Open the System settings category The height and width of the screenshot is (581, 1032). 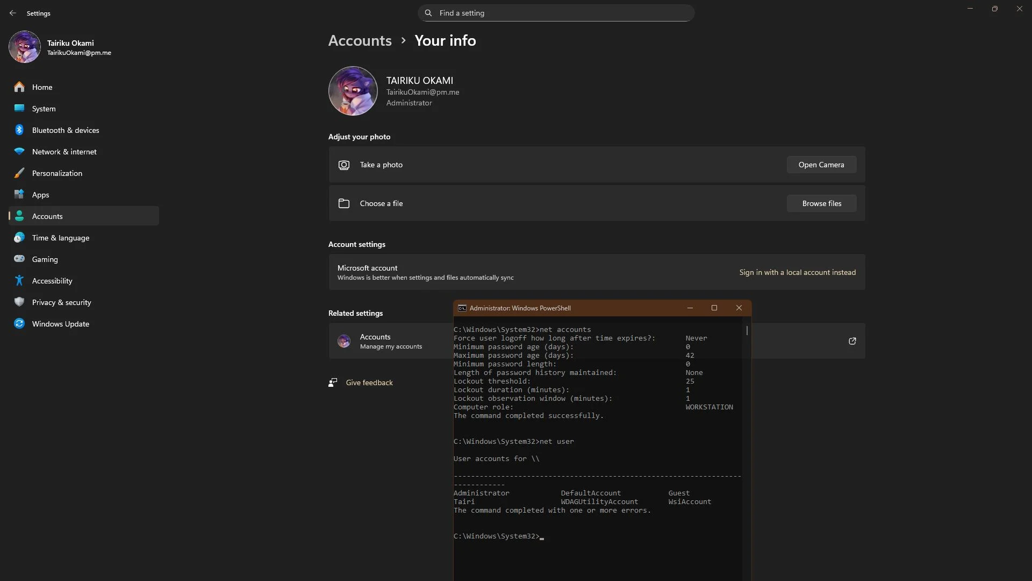tap(84, 109)
